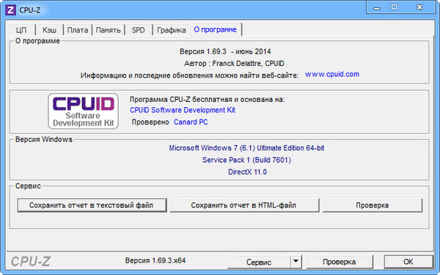
Task: Click the DirectX 11.0 text
Action: coord(248,172)
